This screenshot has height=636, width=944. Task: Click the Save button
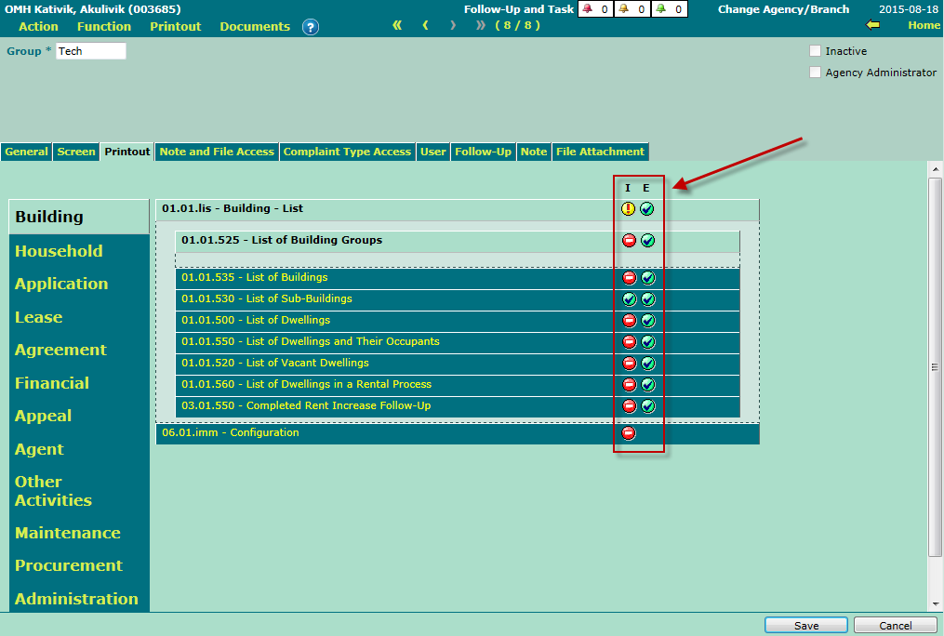point(806,626)
